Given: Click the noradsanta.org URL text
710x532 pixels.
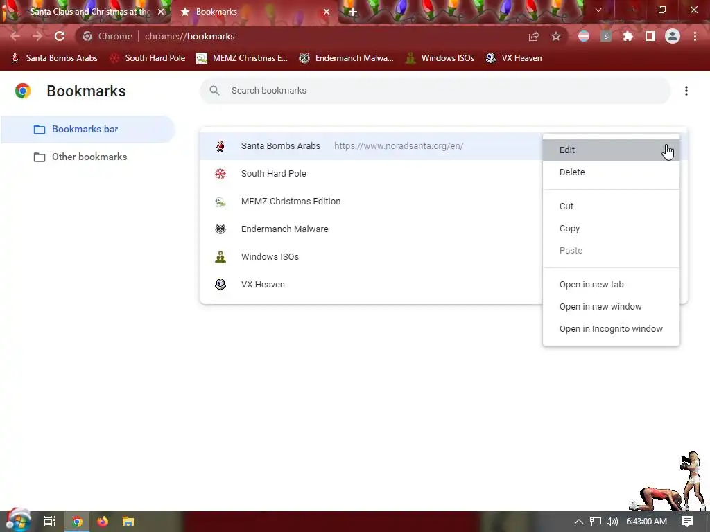Looking at the screenshot, I should (399, 145).
